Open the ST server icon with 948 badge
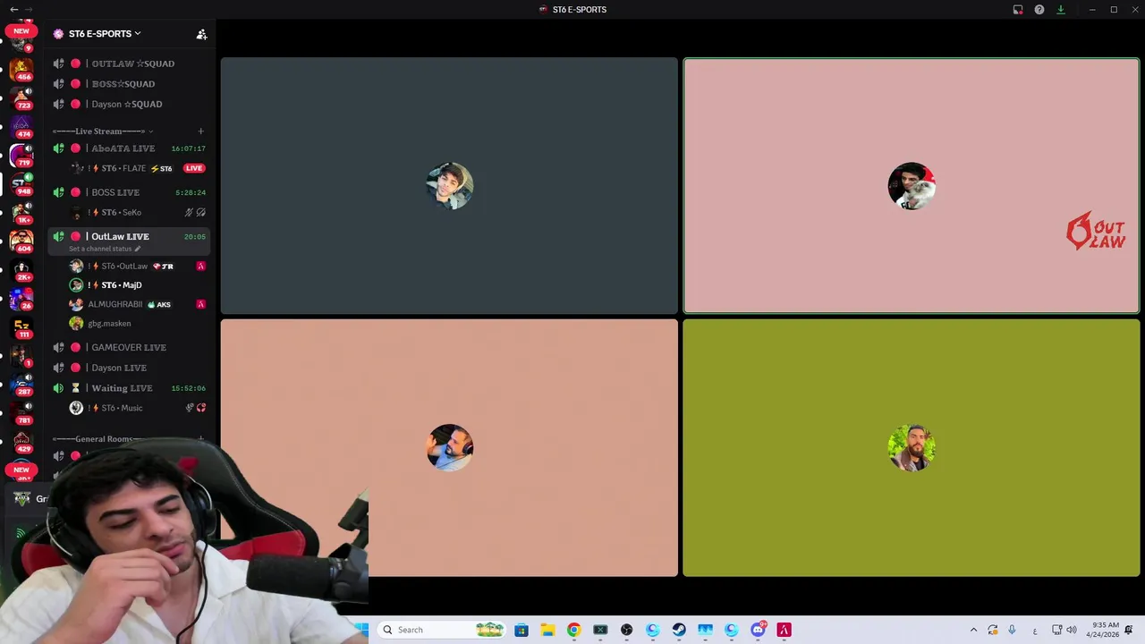 click(x=21, y=183)
